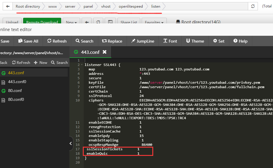The height and width of the screenshot is (168, 273).
Task: Expand the Favorites dropdown
Action: [x=154, y=22]
